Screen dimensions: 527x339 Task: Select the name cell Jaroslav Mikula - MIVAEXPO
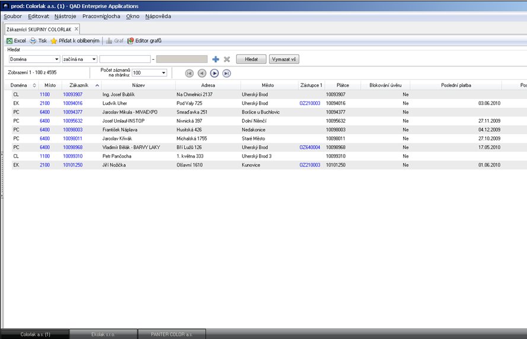point(130,112)
